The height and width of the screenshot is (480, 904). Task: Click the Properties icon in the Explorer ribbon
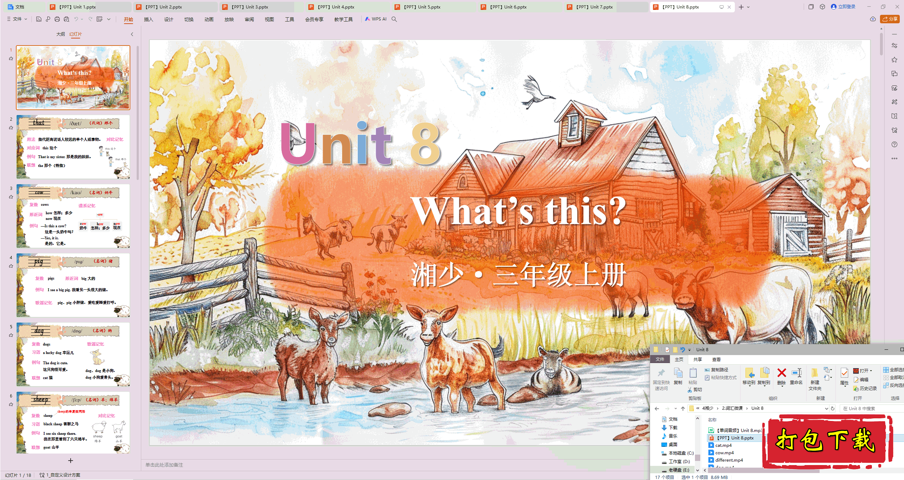point(844,373)
